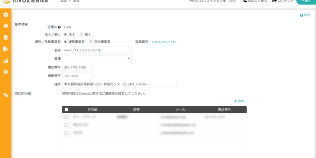
Task: Click the 名称 name input field
Action: point(97,50)
